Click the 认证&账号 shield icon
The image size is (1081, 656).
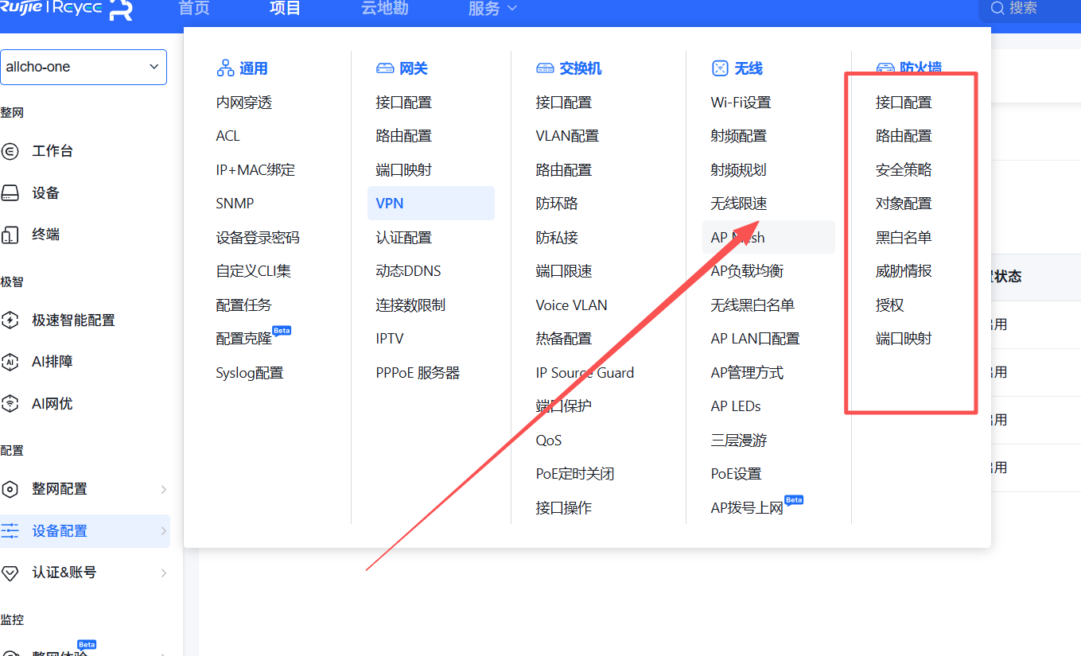click(10, 573)
